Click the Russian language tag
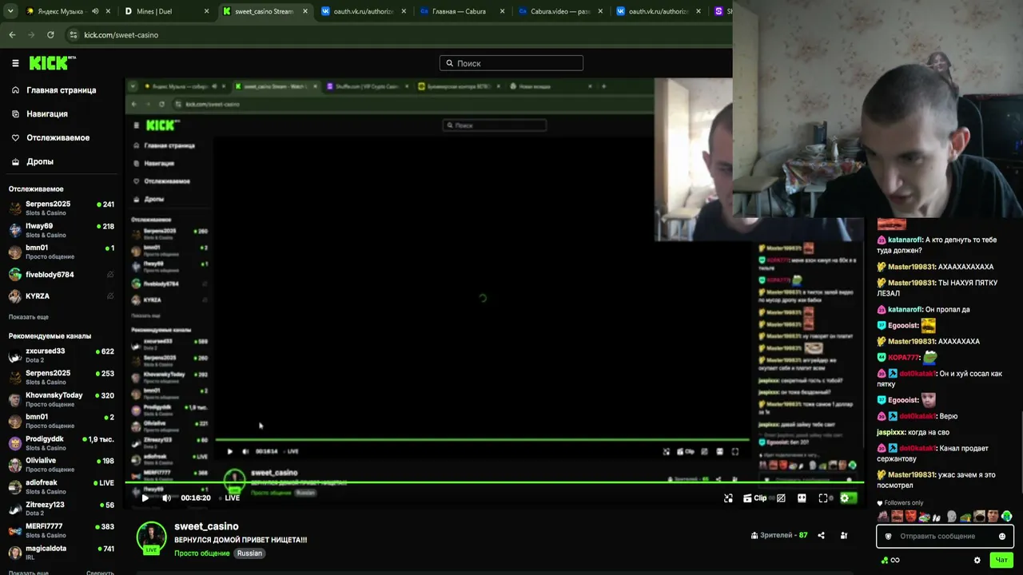The width and height of the screenshot is (1023, 575). 249,553
